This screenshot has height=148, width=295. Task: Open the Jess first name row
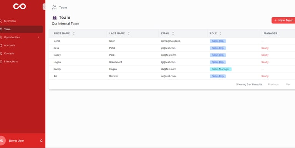[x=56, y=48]
